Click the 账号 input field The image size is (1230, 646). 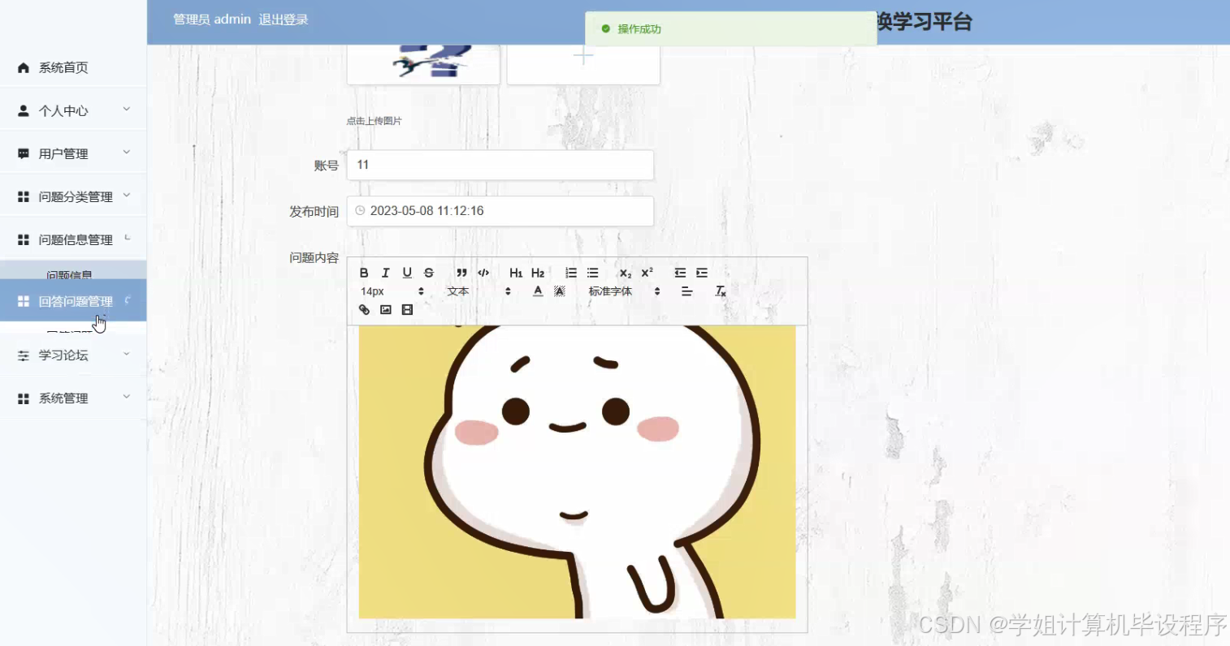click(x=500, y=165)
